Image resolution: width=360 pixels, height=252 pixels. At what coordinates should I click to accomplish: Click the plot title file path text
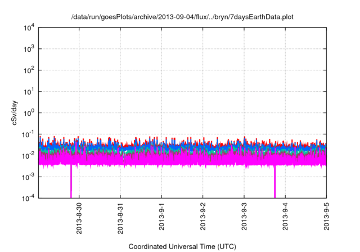point(182,17)
